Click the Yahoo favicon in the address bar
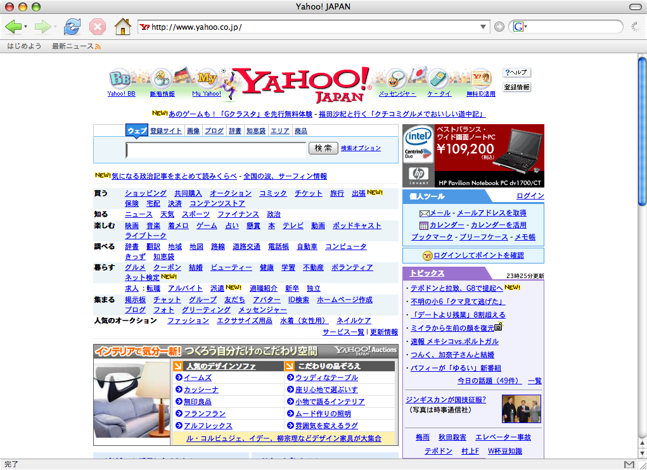Screen dimensions: 647x470 144,27
